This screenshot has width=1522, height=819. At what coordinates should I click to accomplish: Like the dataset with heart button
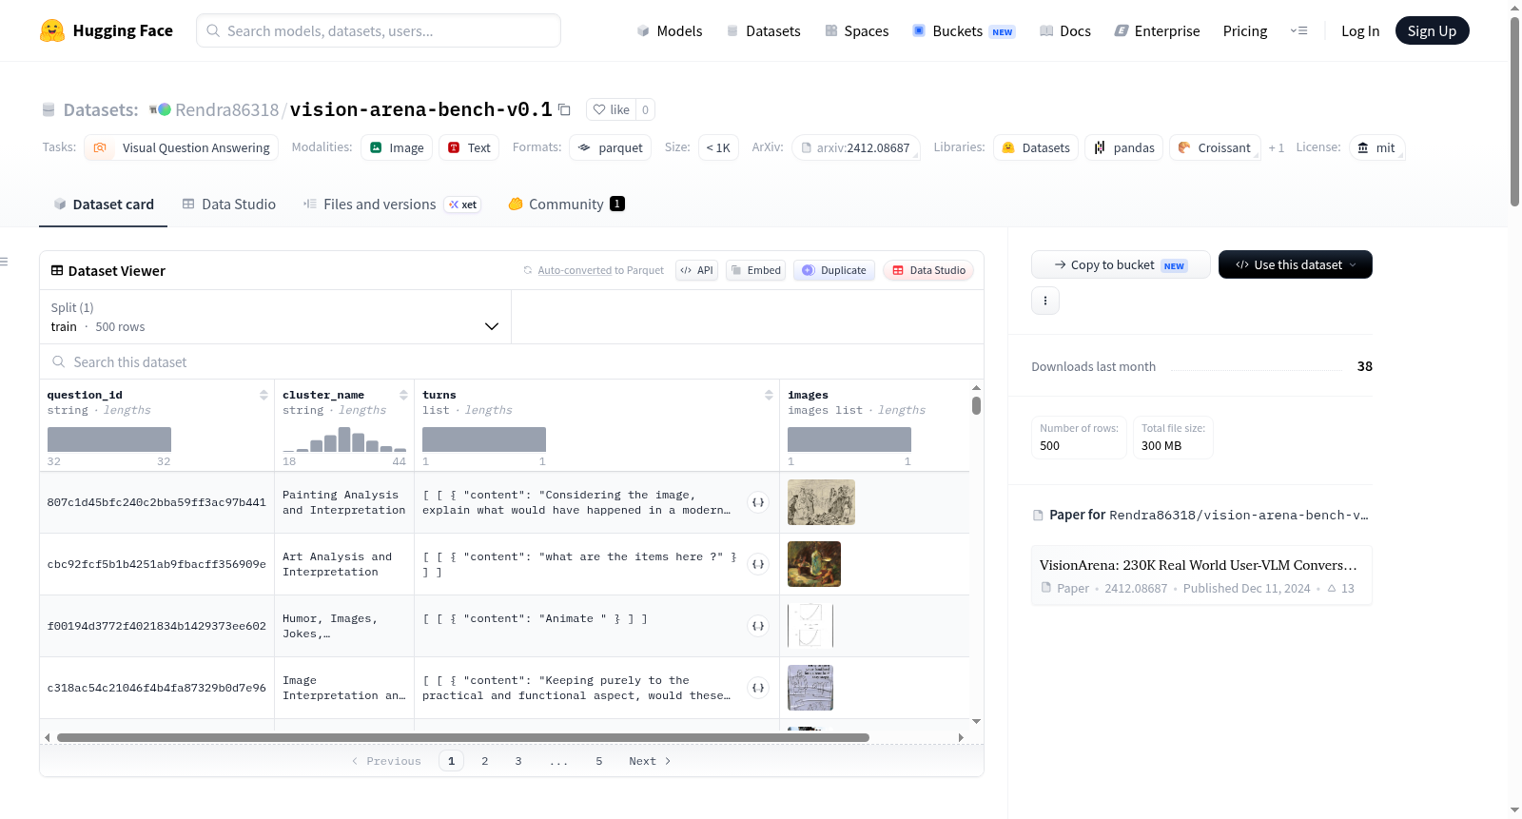[x=611, y=109]
